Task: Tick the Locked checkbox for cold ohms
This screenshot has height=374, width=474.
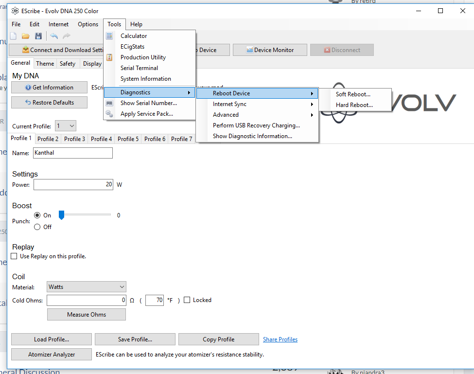Action: tap(187, 300)
